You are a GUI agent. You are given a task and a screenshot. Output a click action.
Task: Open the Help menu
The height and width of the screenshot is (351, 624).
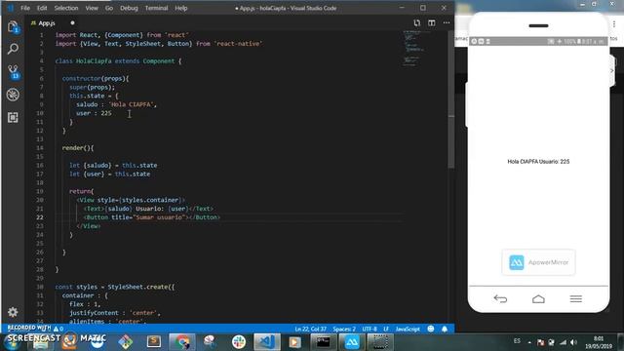click(181, 8)
